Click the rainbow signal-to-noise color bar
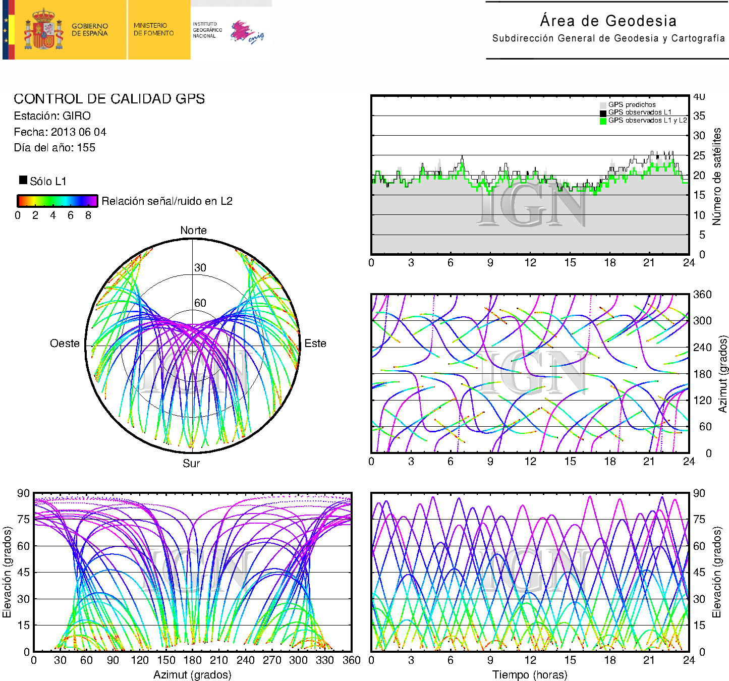729x681 pixels. (x=57, y=201)
